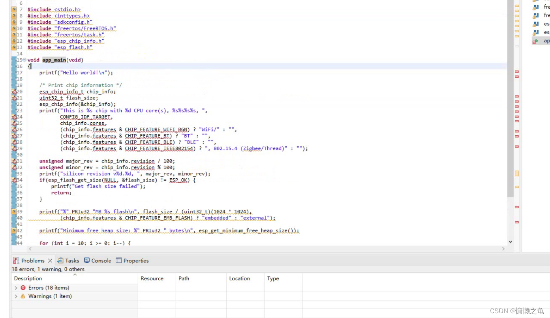The width and height of the screenshot is (550, 318).
Task: Click error marker at CHIP_FEATURE_WIFI_BGN line
Action: click(x=14, y=129)
